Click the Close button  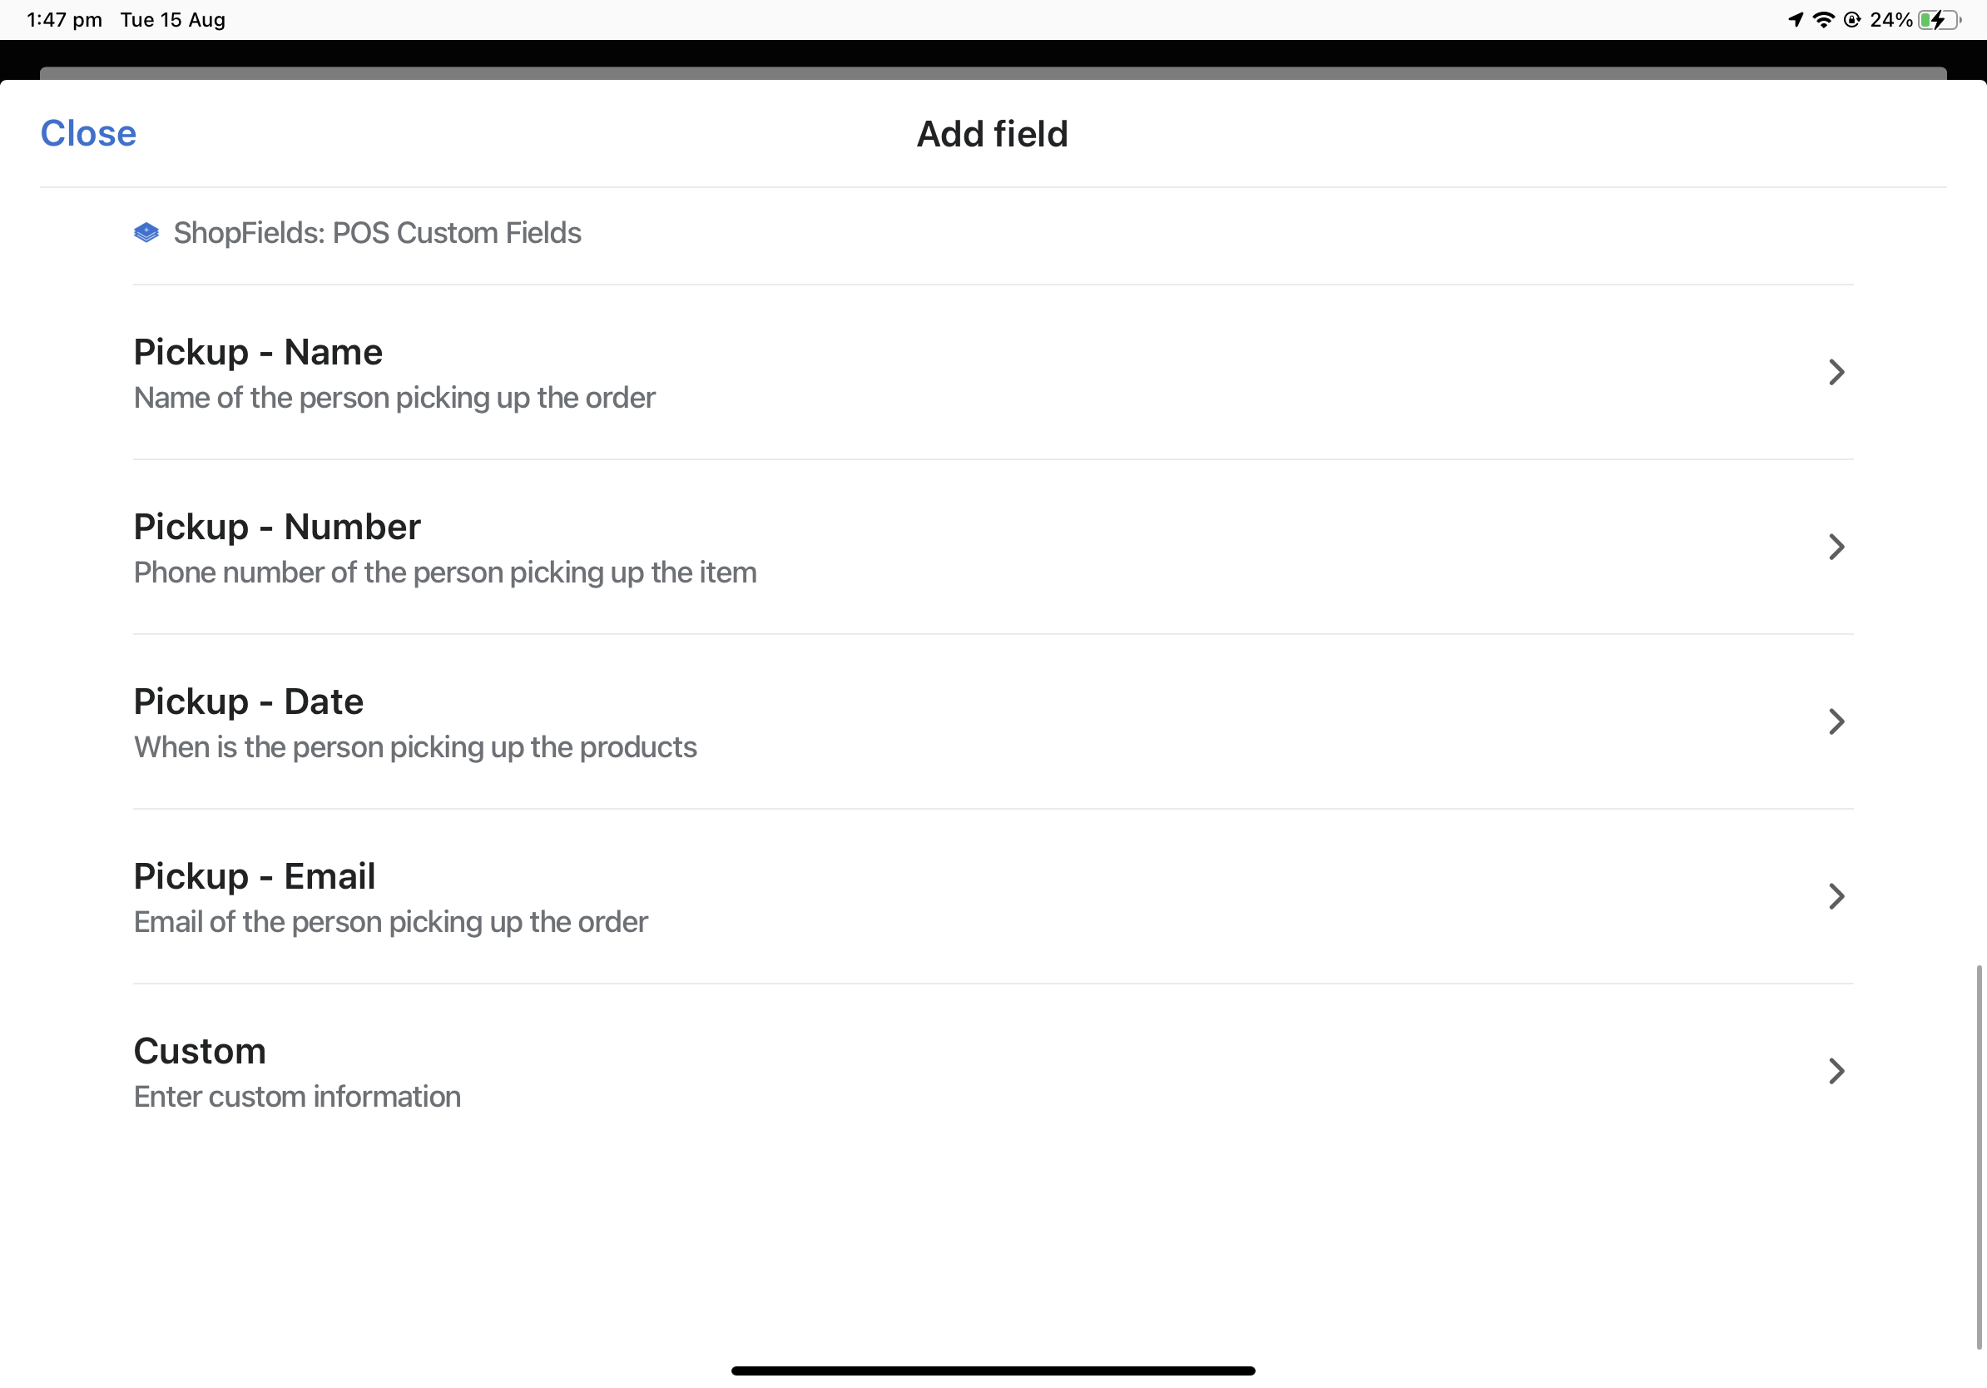click(87, 133)
